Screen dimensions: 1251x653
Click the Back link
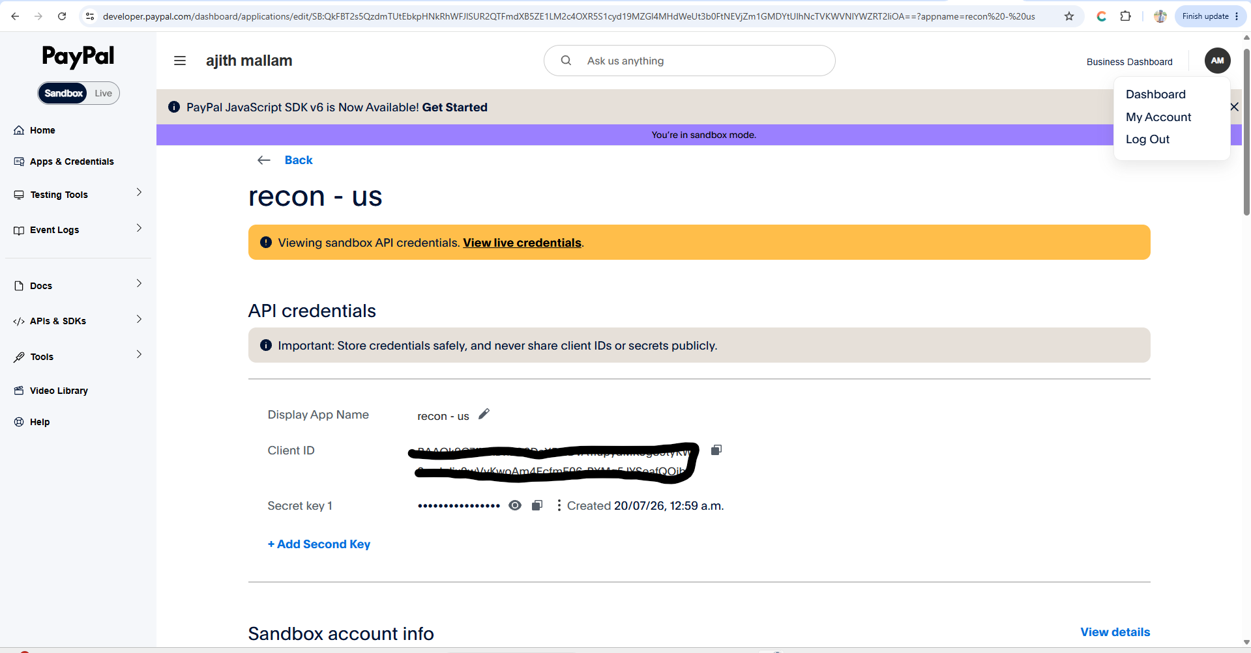click(299, 160)
